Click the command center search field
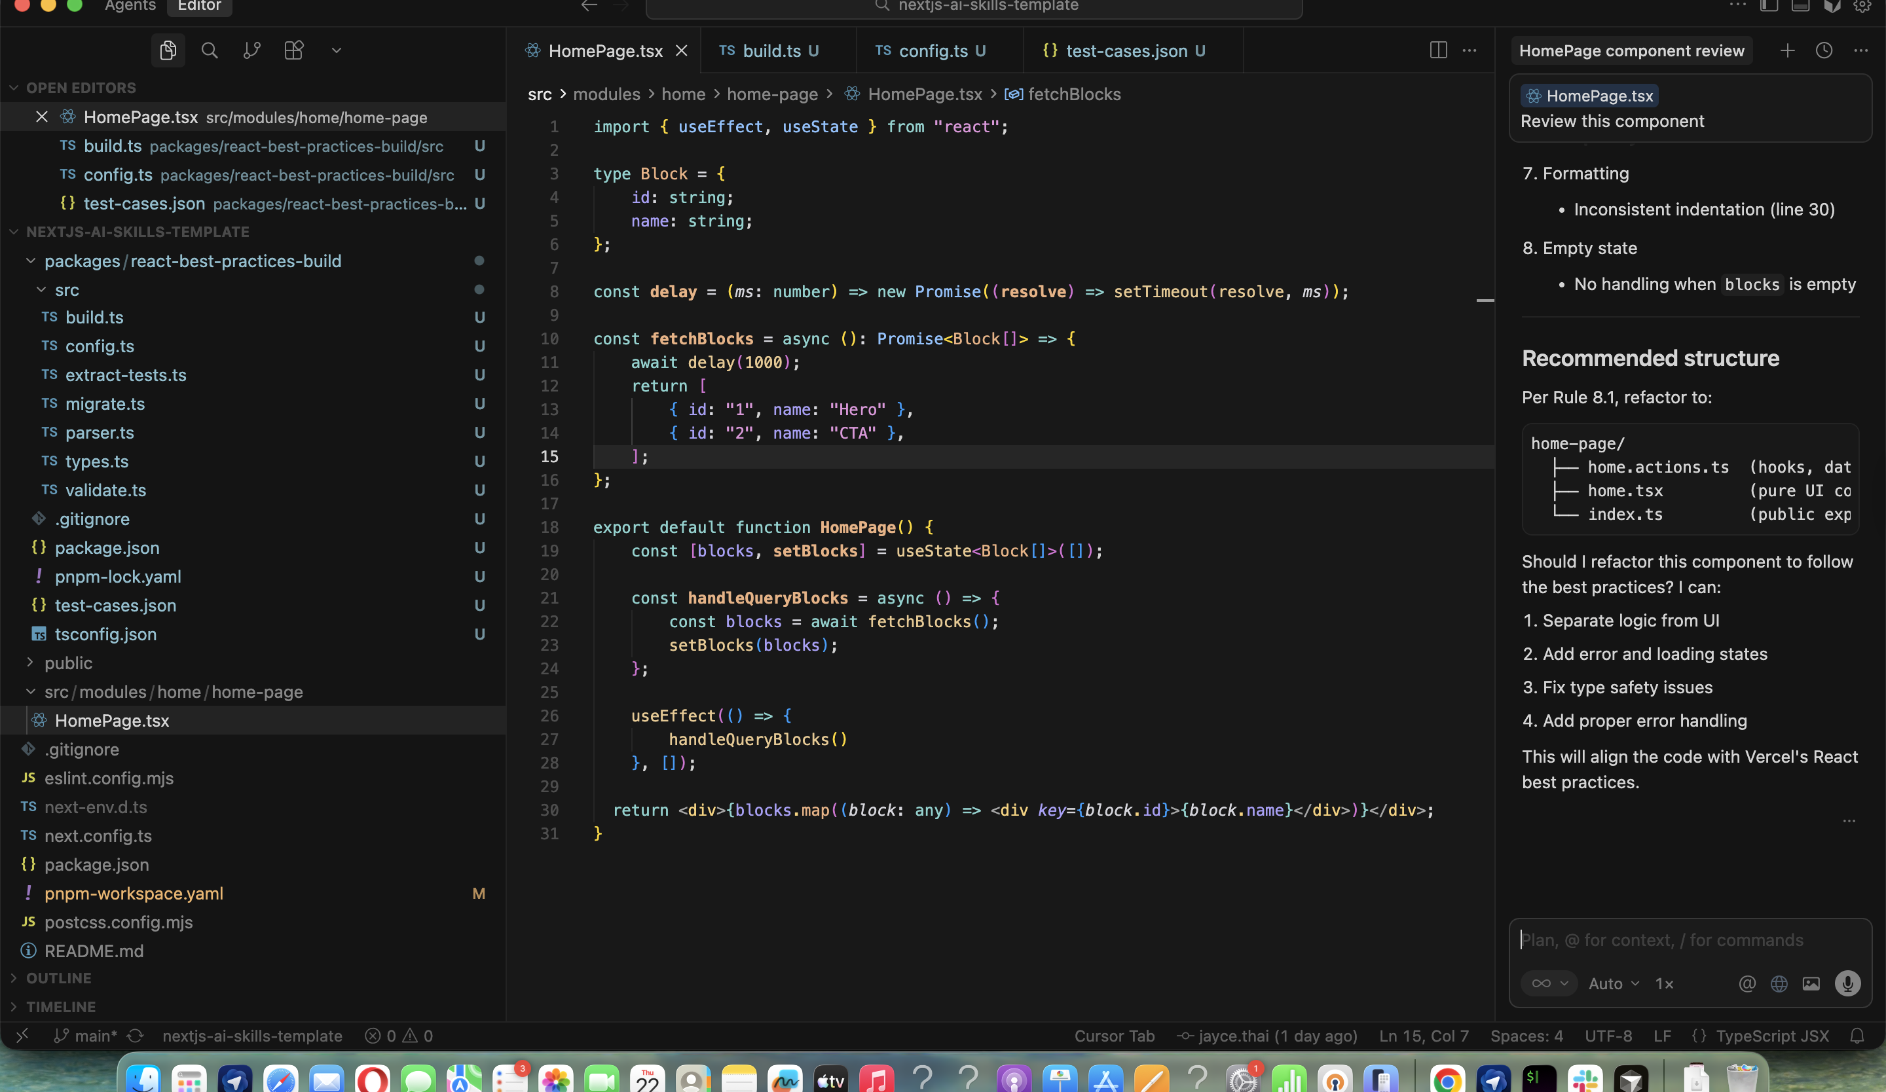Screen dimensions: 1886x1092 pos(974,7)
